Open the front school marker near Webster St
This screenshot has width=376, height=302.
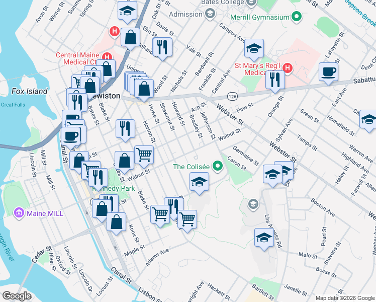point(272,176)
